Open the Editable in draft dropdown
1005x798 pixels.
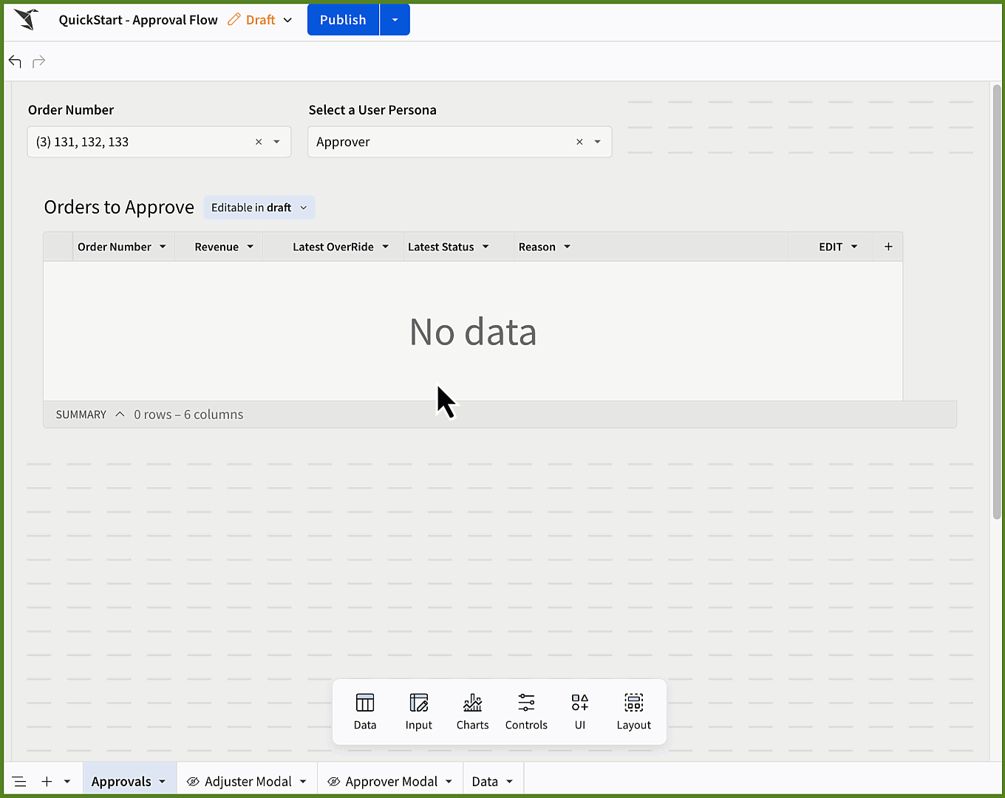pos(259,208)
